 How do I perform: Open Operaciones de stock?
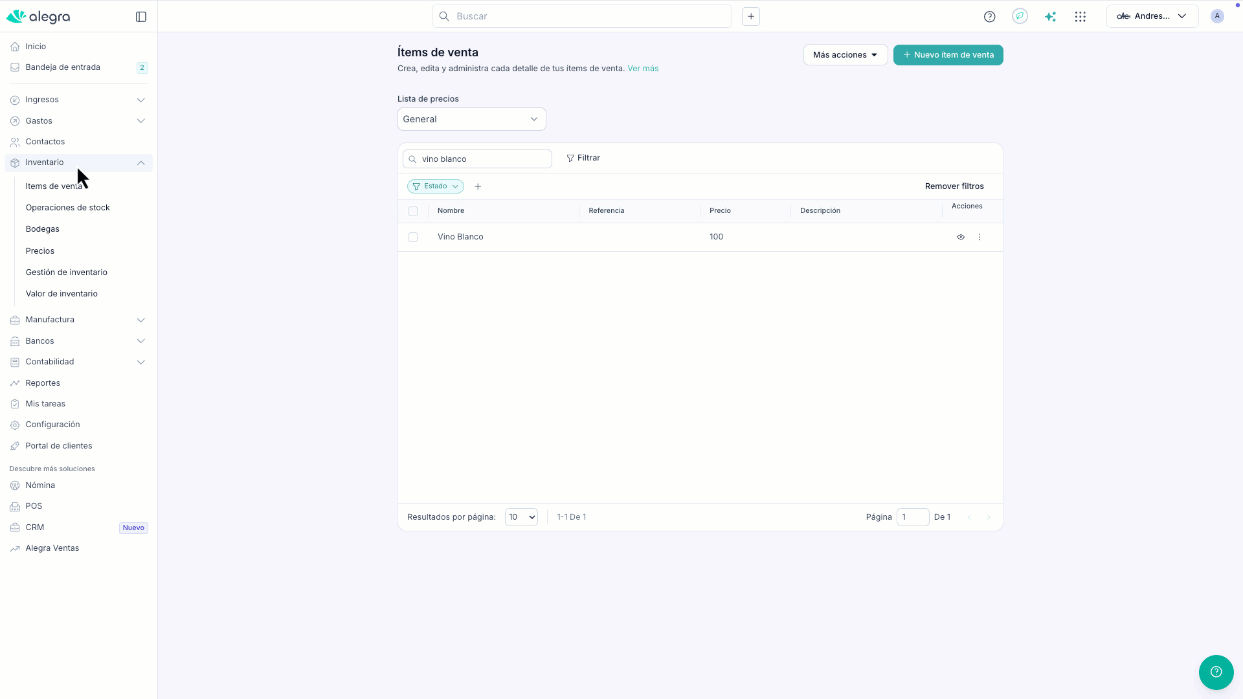coord(68,208)
